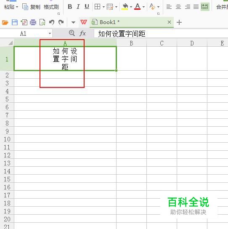Image resolution: width=228 pixels, height=229 pixels.
Task: Click export to PDF icon
Action: tap(24, 22)
